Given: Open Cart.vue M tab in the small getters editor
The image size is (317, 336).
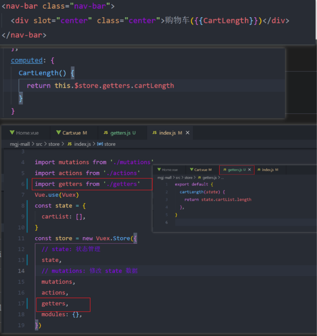Looking at the screenshot, I should pyautogui.click(x=201, y=170).
